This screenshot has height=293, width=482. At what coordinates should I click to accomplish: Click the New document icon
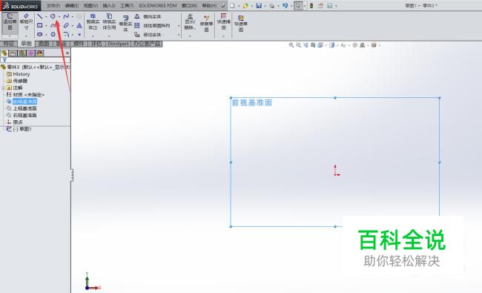click(233, 5)
